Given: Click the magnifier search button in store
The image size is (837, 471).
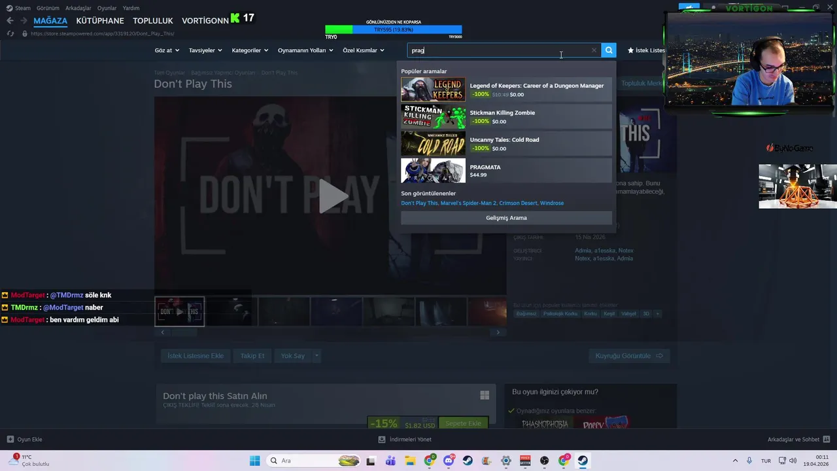Looking at the screenshot, I should coord(609,50).
